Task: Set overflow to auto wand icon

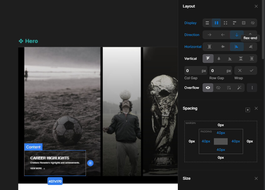Action: 239,88
